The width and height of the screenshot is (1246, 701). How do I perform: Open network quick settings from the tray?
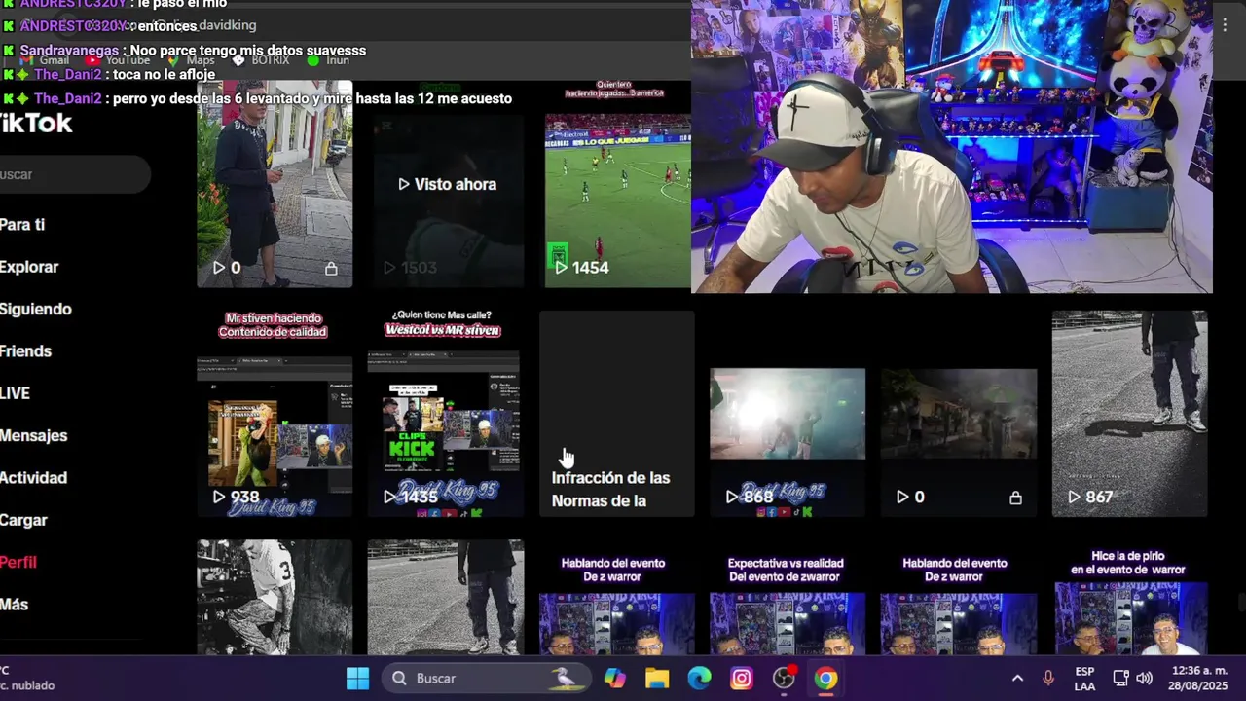[x=1120, y=678]
